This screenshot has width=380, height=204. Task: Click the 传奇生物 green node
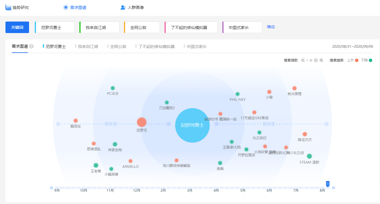[x=115, y=144]
